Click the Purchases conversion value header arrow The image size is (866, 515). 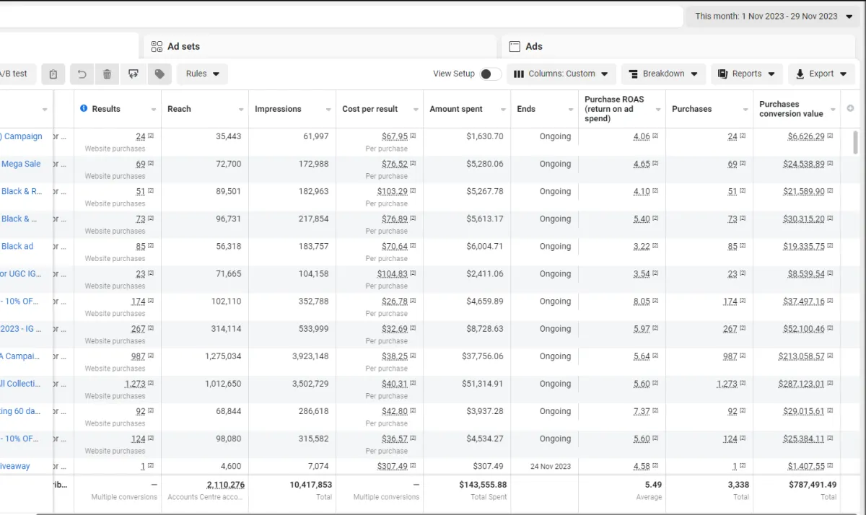[x=833, y=110]
